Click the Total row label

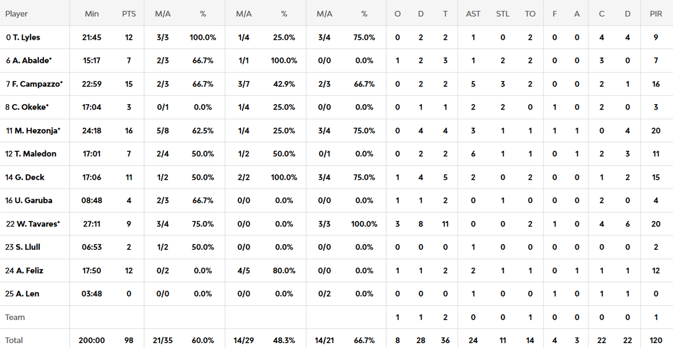point(14,340)
